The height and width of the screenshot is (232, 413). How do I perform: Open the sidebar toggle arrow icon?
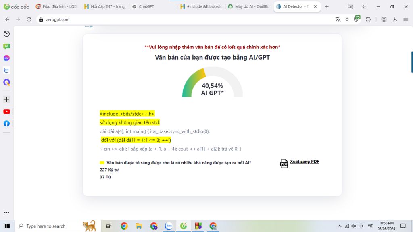[x=364, y=6]
